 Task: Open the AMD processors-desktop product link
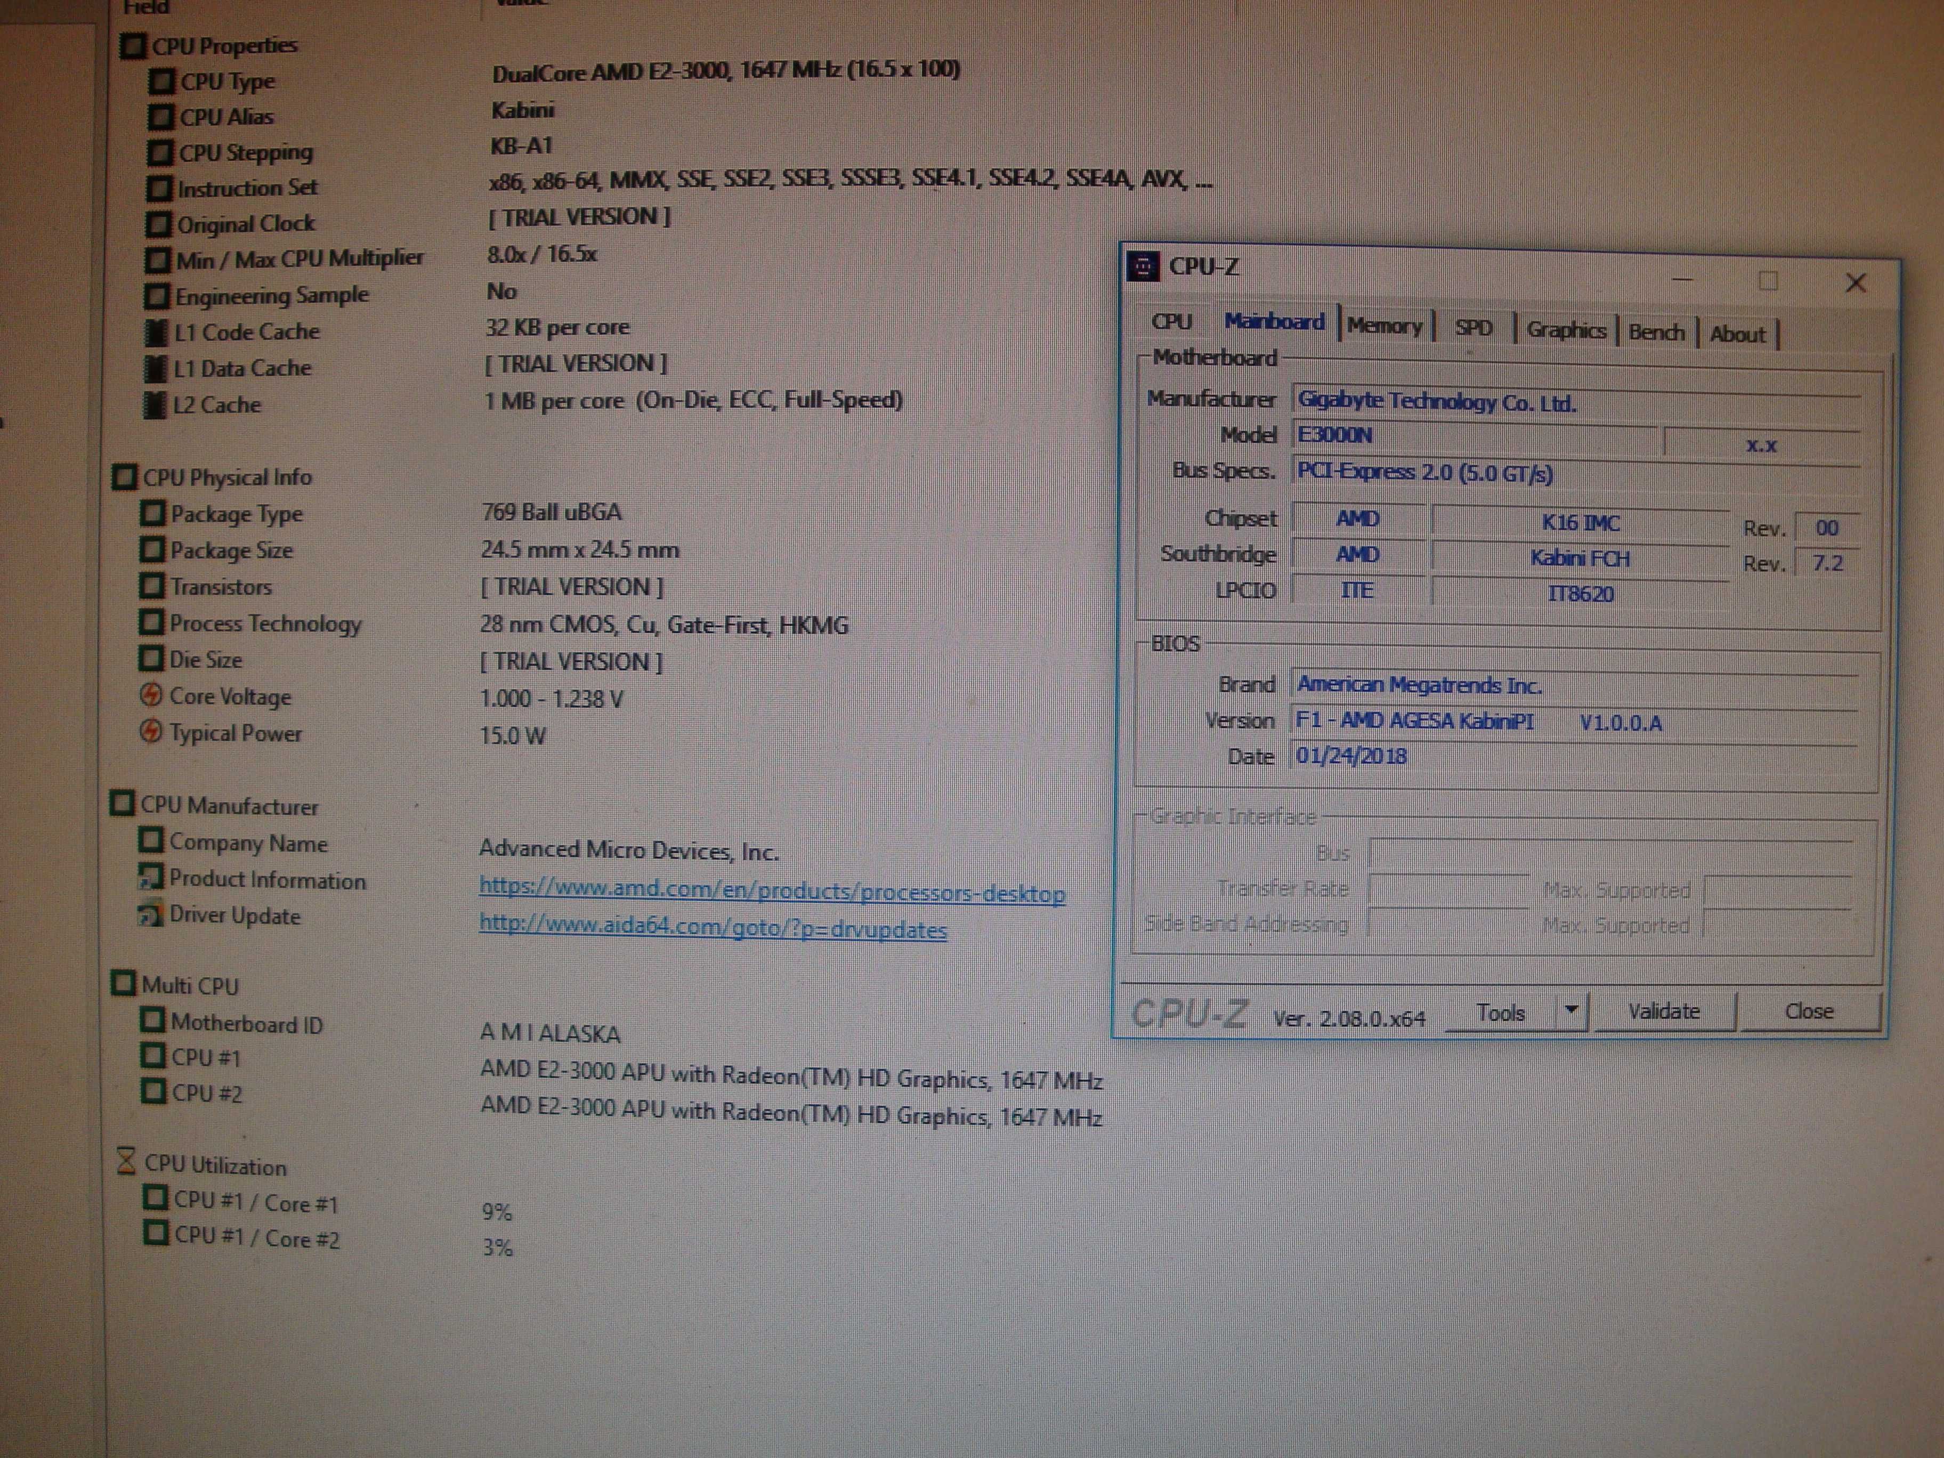[x=772, y=890]
